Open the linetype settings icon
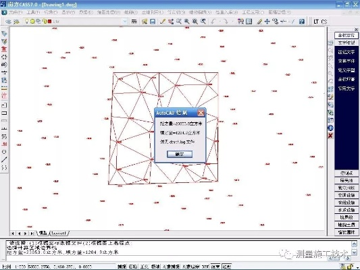Screen dimensions: 360x270 [134, 22]
